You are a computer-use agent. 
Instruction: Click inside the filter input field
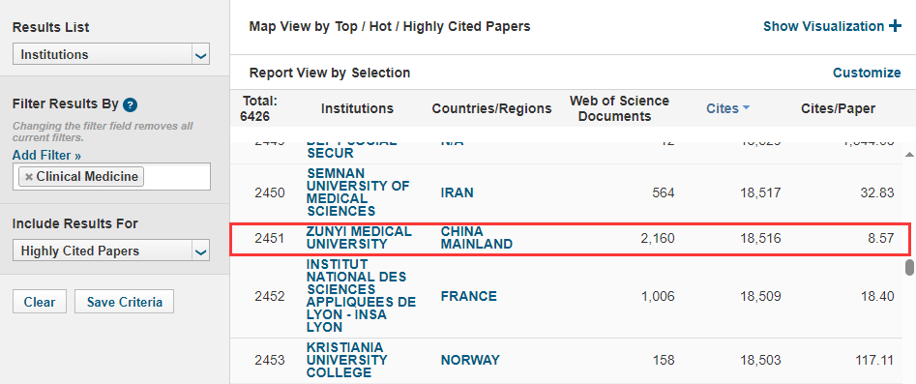pyautogui.click(x=175, y=177)
